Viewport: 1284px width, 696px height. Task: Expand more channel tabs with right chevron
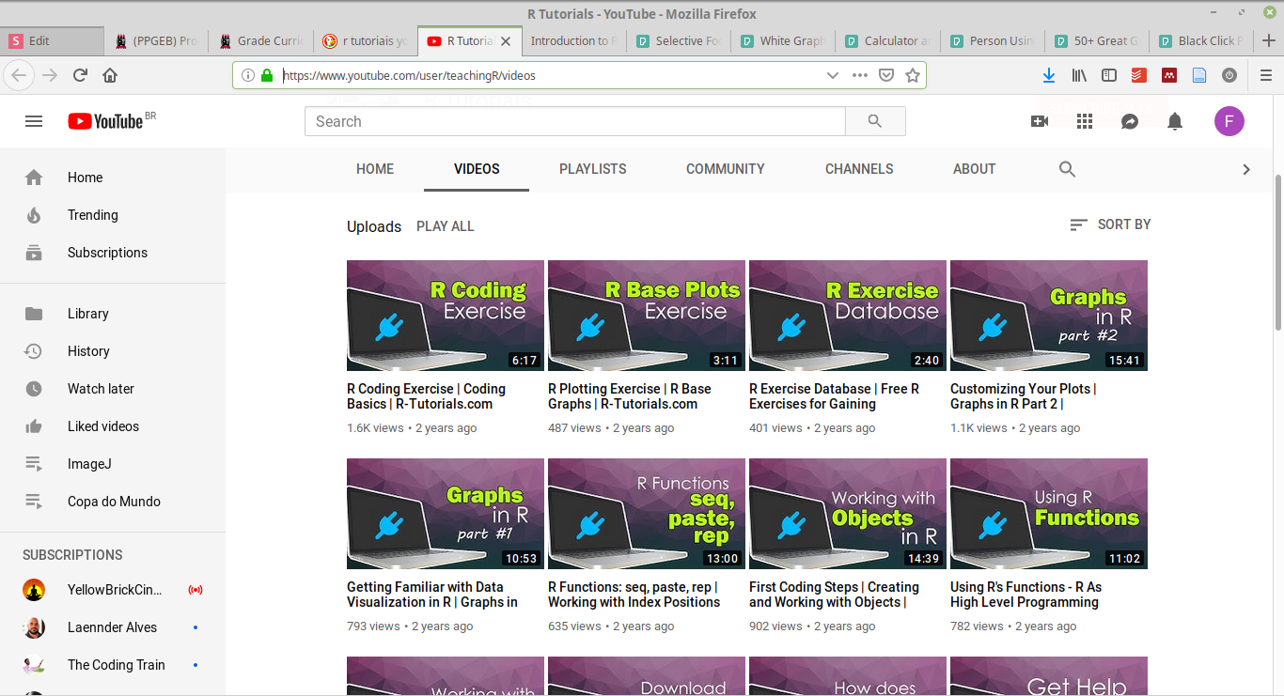[x=1246, y=169]
